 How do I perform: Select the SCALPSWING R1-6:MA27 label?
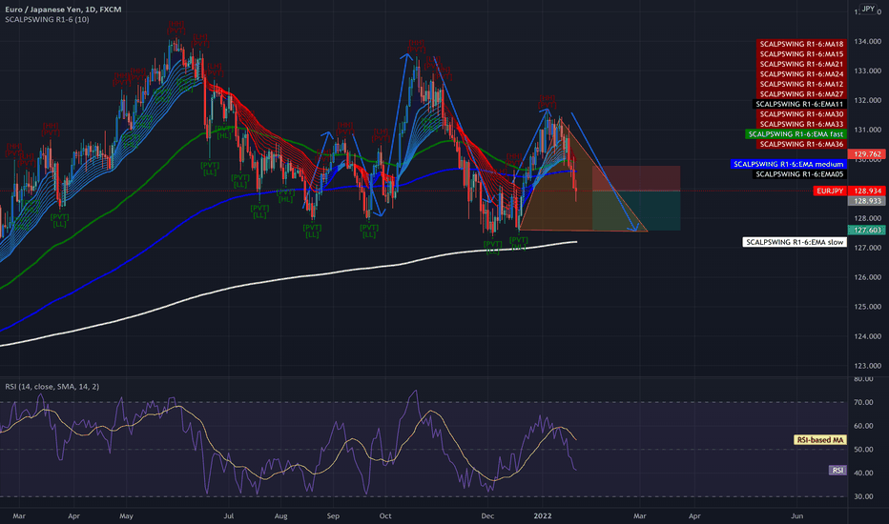(801, 94)
